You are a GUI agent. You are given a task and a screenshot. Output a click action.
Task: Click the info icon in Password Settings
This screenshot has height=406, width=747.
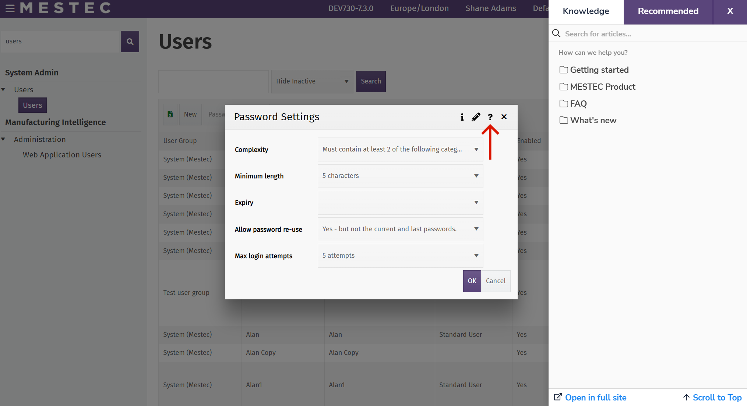[x=462, y=117]
